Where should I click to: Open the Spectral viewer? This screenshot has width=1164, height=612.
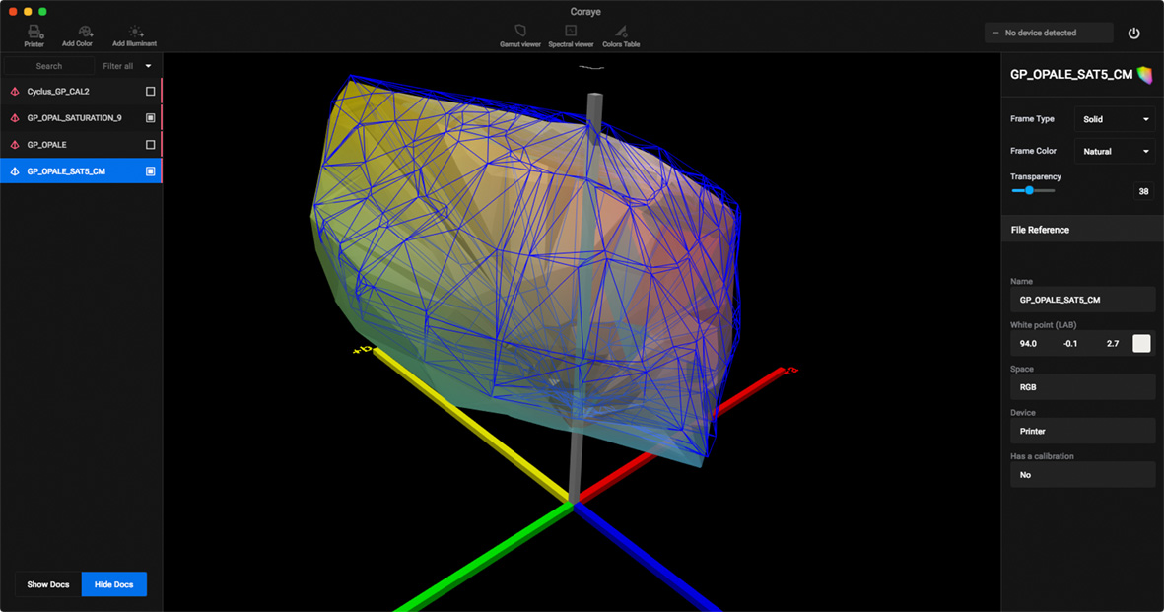tap(571, 33)
